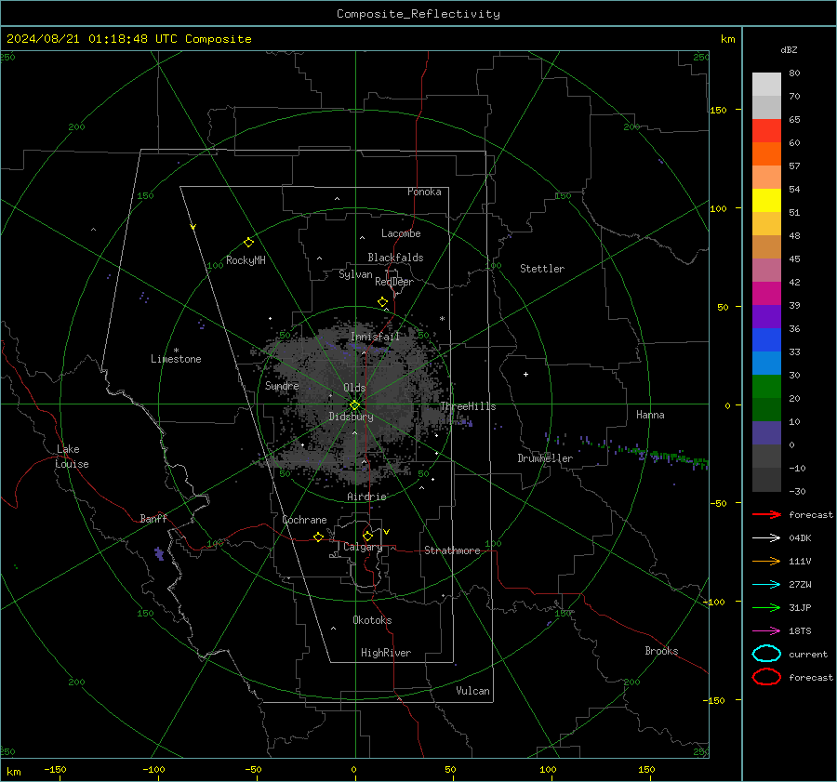Click the Airdrie town label
This screenshot has width=837, height=782.
366,497
